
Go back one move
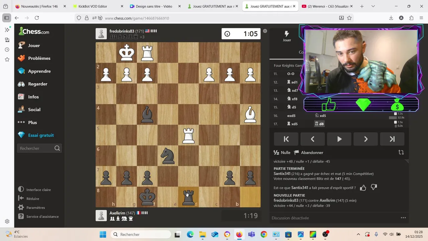tap(313, 139)
